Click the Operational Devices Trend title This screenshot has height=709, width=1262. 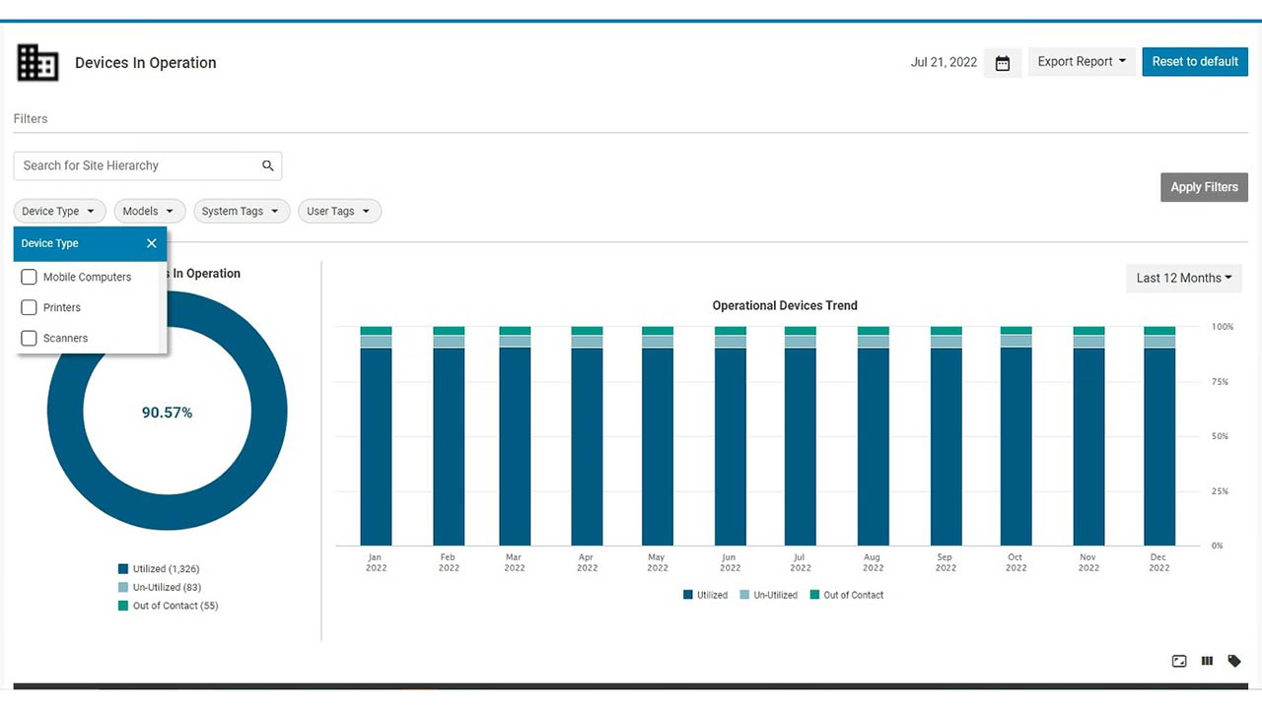pos(785,305)
